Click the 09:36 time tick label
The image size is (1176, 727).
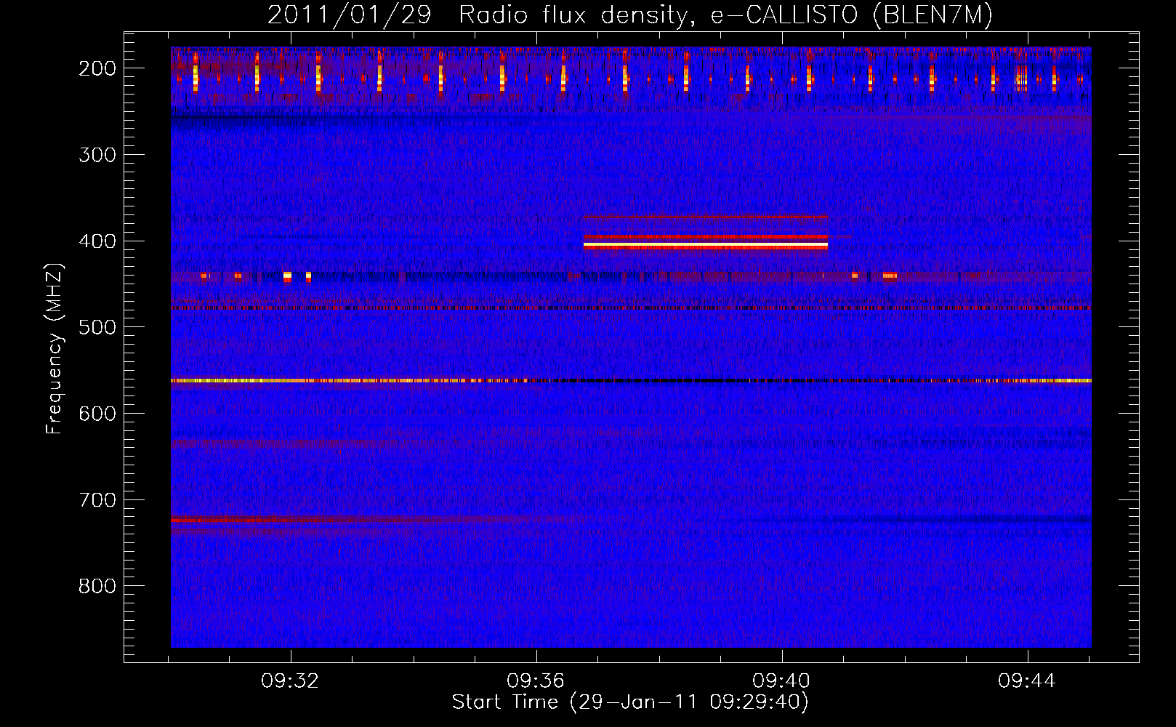pos(536,681)
